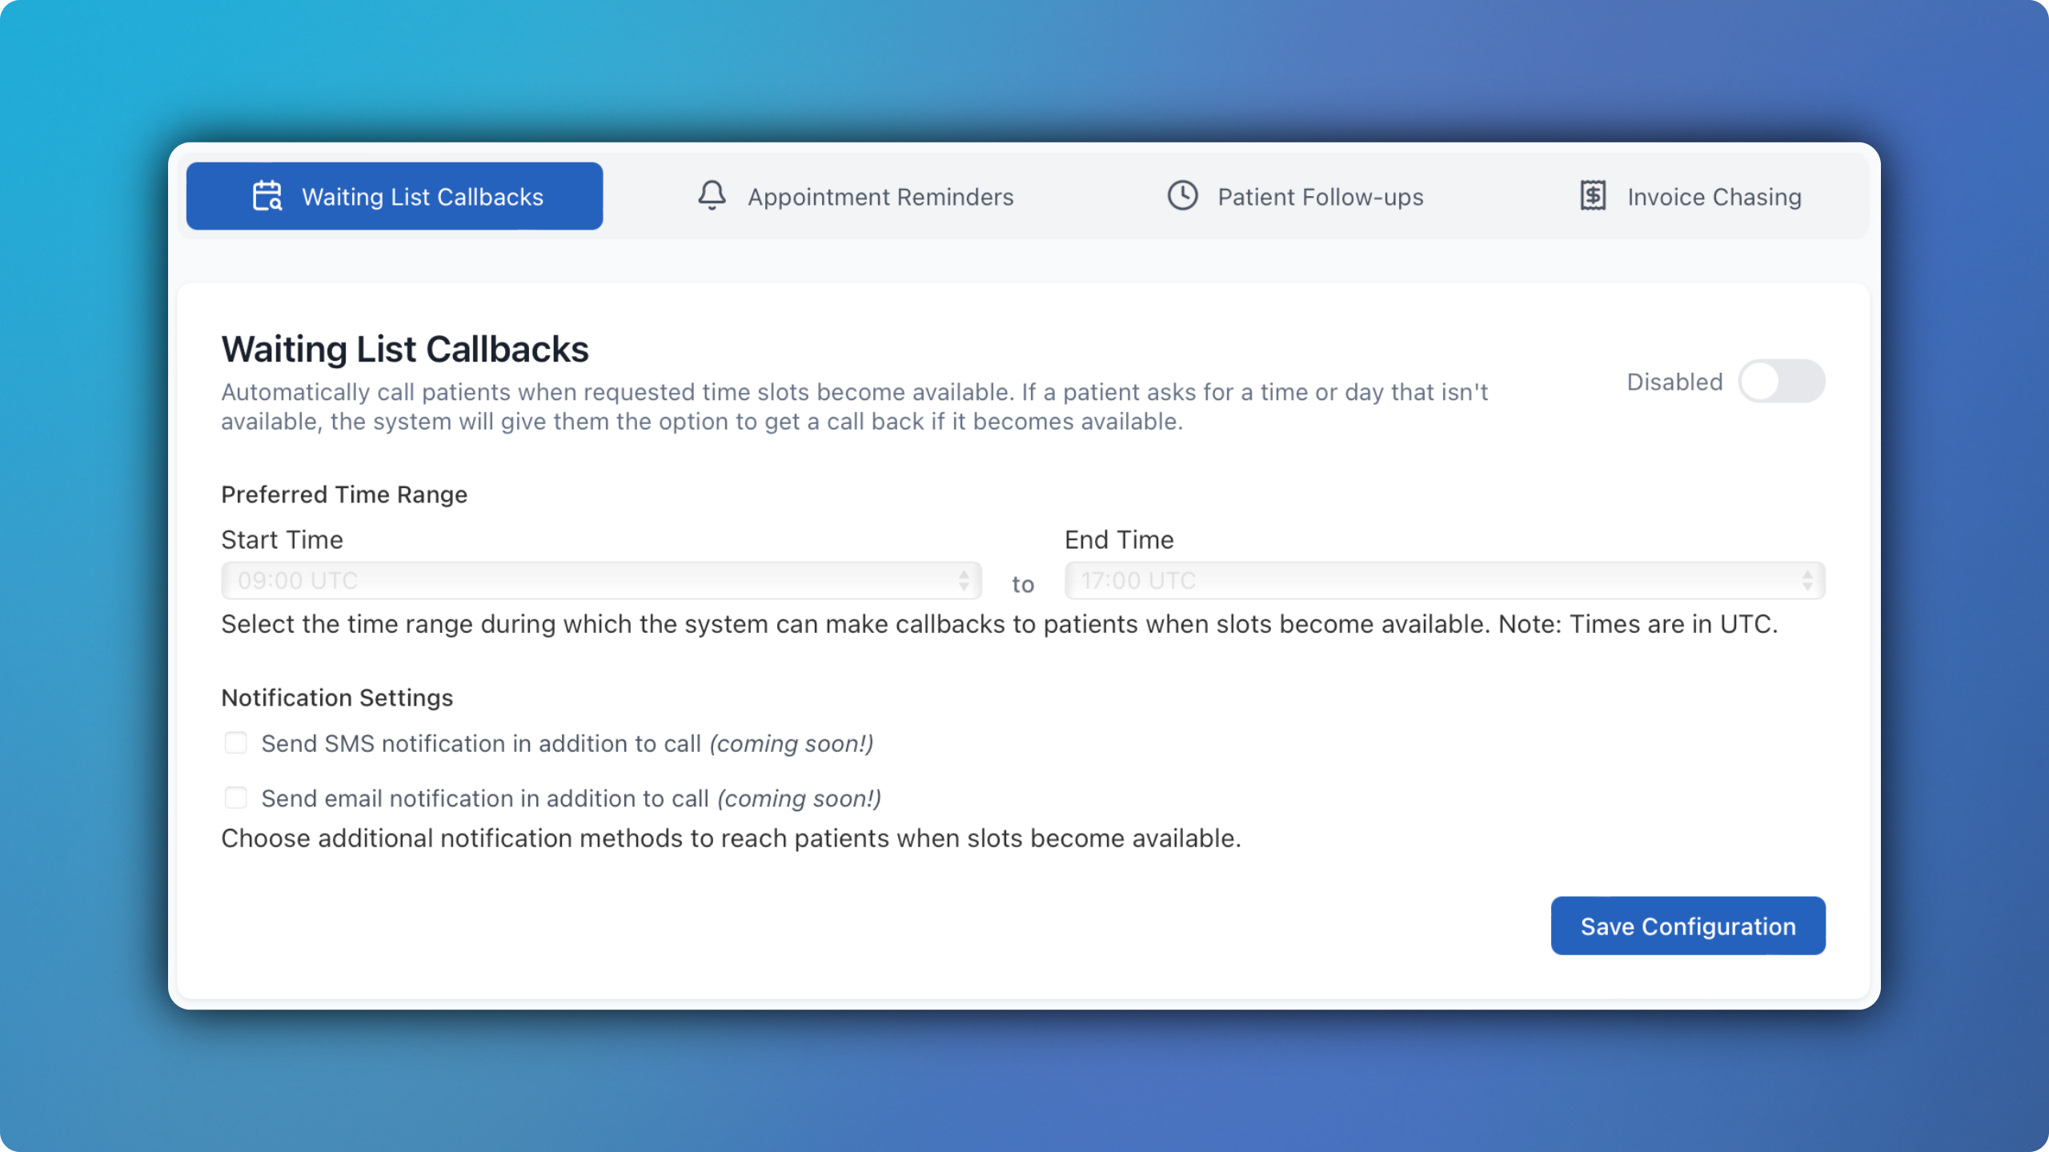Click the End Time dropdown arrows
Image resolution: width=2049 pixels, height=1152 pixels.
(x=1807, y=581)
